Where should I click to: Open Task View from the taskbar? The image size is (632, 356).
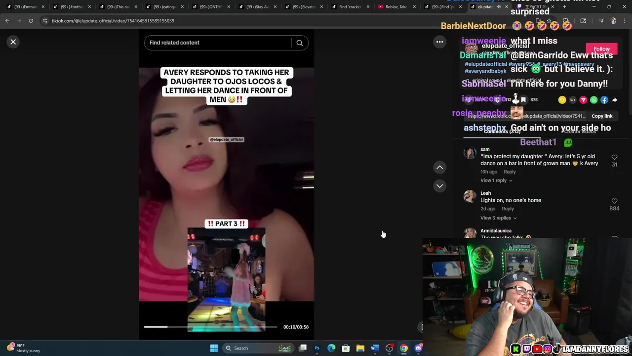click(x=303, y=348)
